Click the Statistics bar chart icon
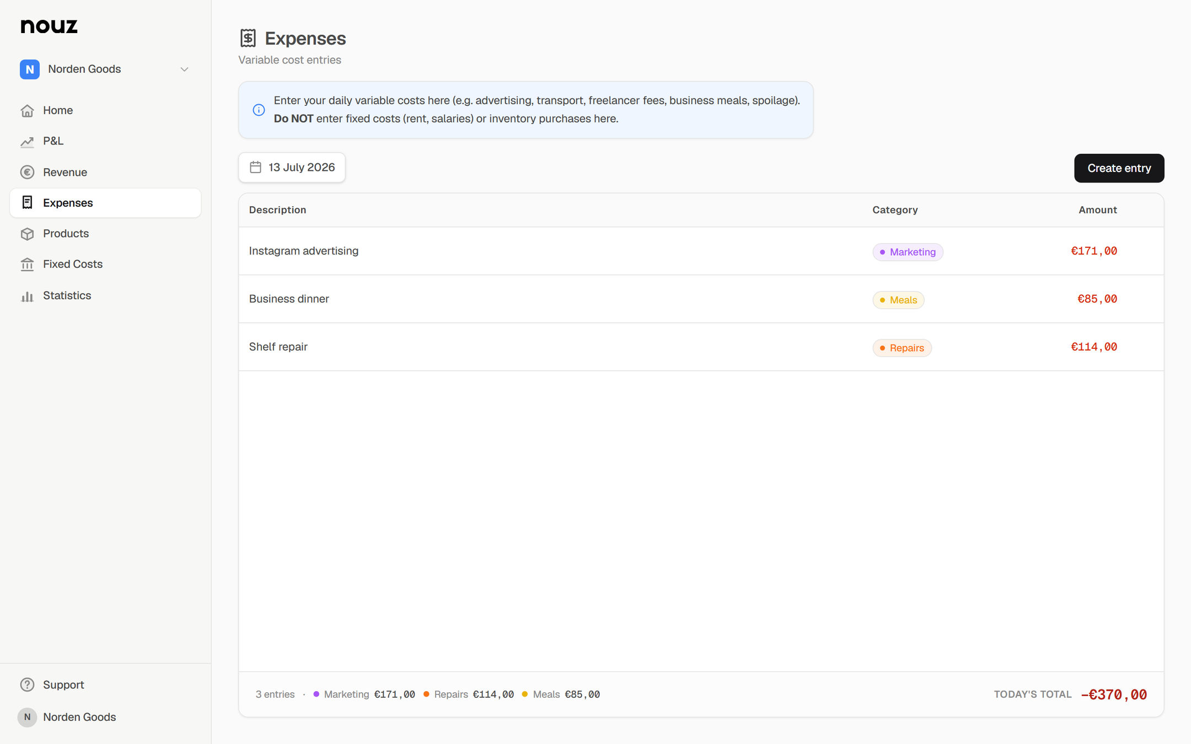 coord(27,296)
